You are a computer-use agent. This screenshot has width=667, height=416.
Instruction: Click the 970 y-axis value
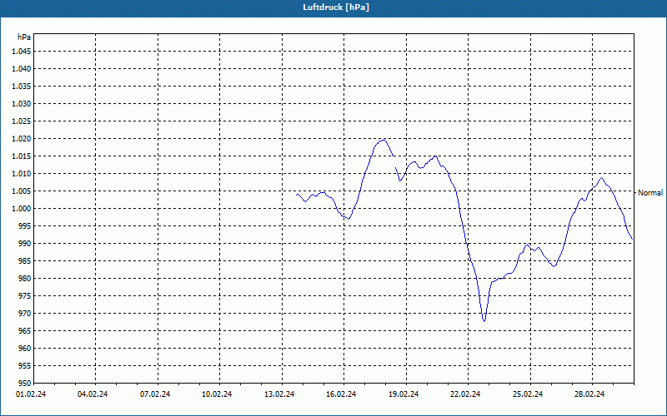[25, 314]
